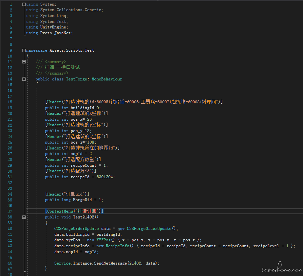Click the 'class' keyword
The height and width of the screenshot is (276, 303).
(x=58, y=79)
